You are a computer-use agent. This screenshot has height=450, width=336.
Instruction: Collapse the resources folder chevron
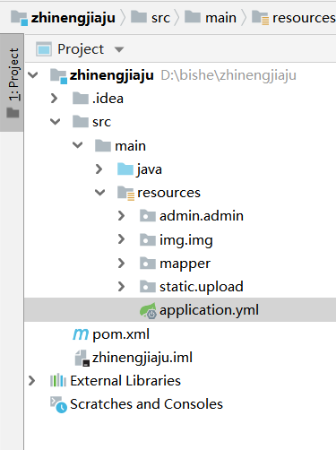pyautogui.click(x=100, y=193)
